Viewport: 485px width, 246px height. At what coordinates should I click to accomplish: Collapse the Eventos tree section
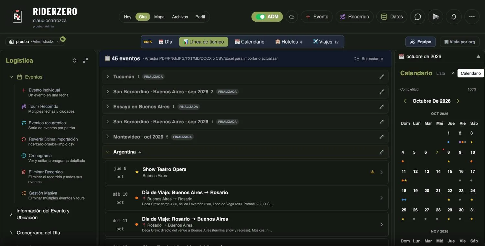[x=11, y=77]
